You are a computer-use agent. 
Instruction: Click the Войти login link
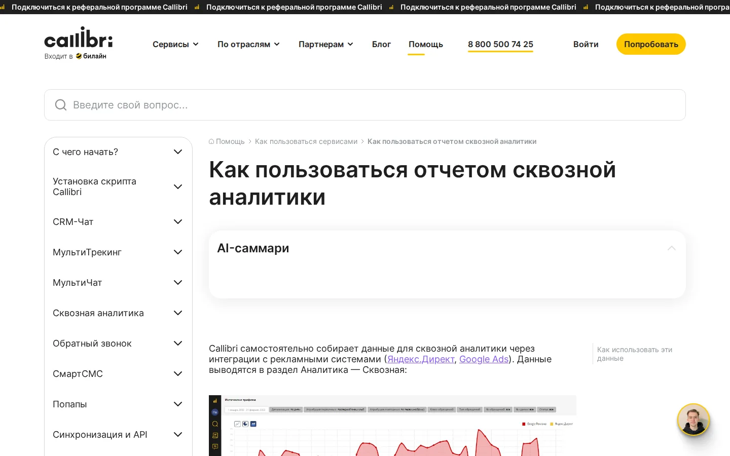tap(586, 44)
